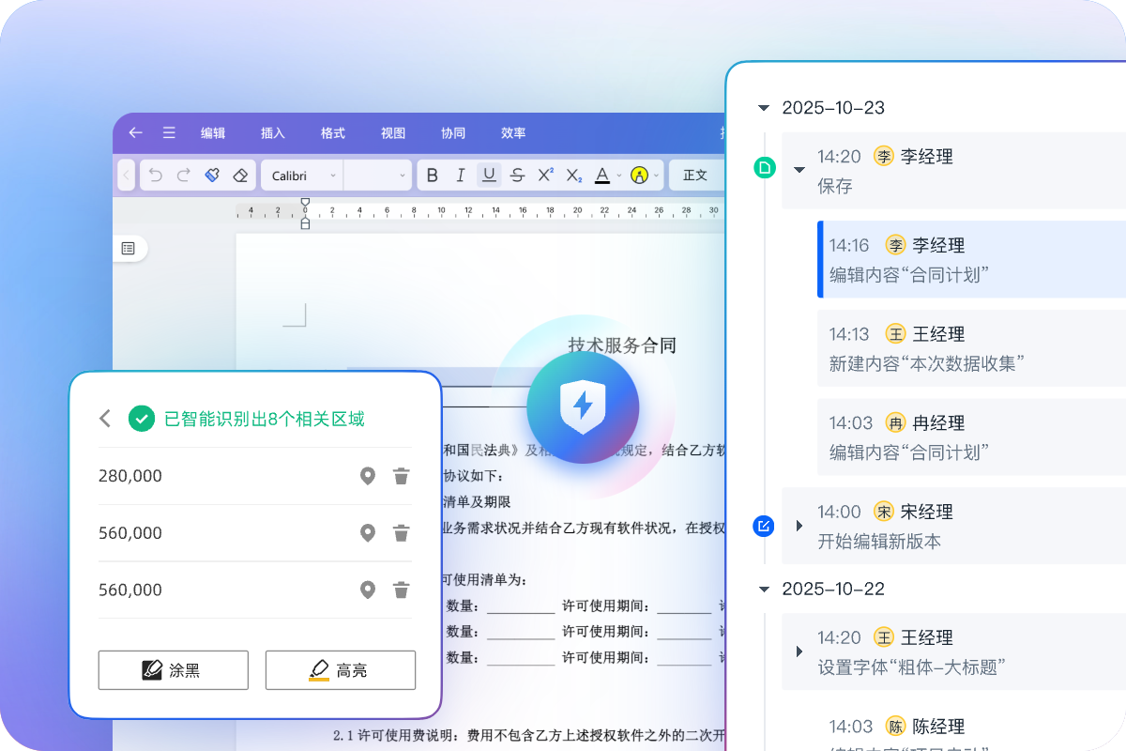
Task: Apply strikethrough formatting
Action: 517,176
